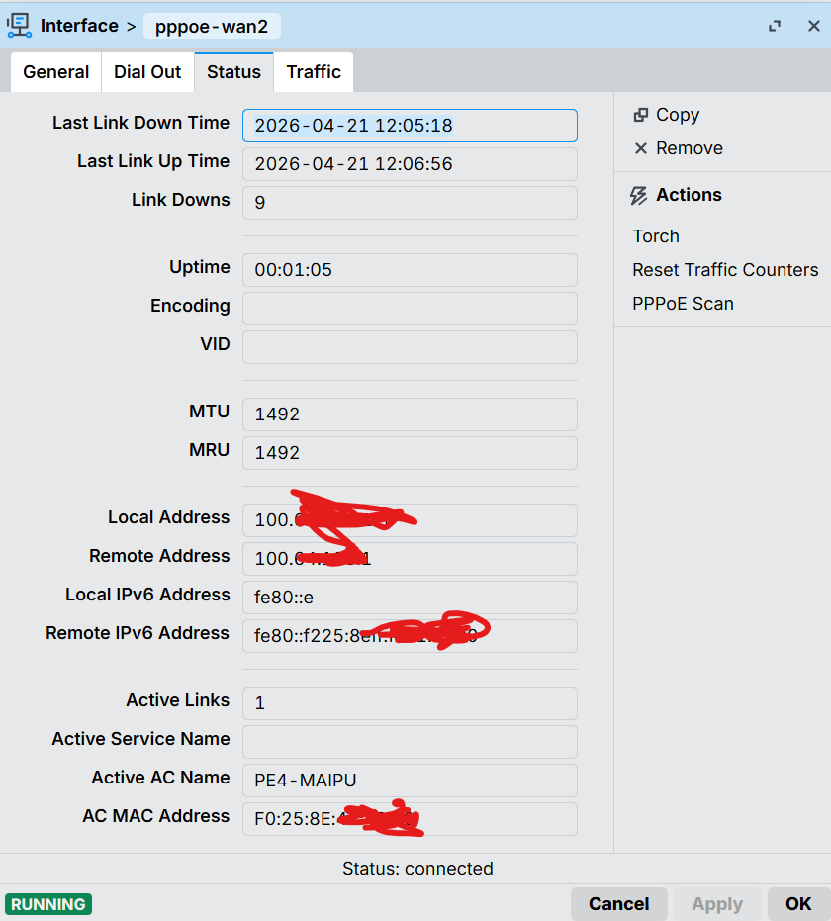Screen dimensions: 831x921
Task: Select Reset Traffic Counters action
Action: [x=725, y=270]
